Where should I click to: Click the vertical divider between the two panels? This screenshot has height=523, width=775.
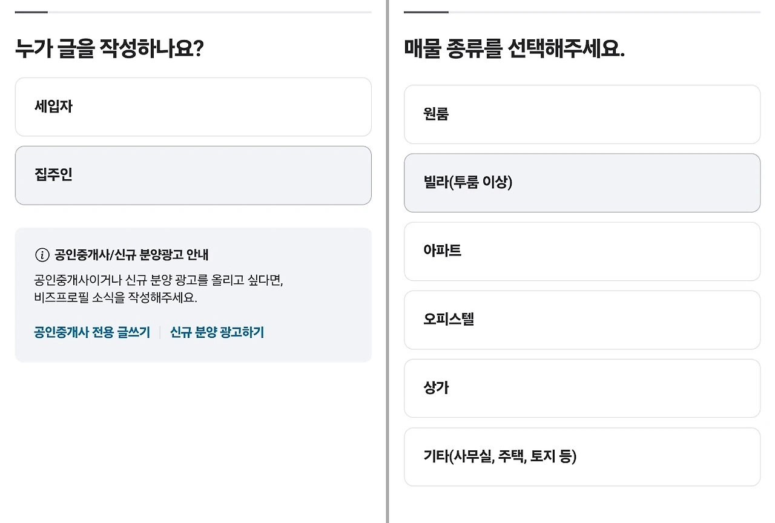(x=387, y=261)
